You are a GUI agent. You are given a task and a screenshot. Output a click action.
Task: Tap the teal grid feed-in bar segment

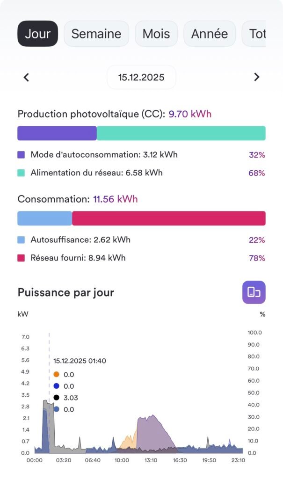click(181, 133)
